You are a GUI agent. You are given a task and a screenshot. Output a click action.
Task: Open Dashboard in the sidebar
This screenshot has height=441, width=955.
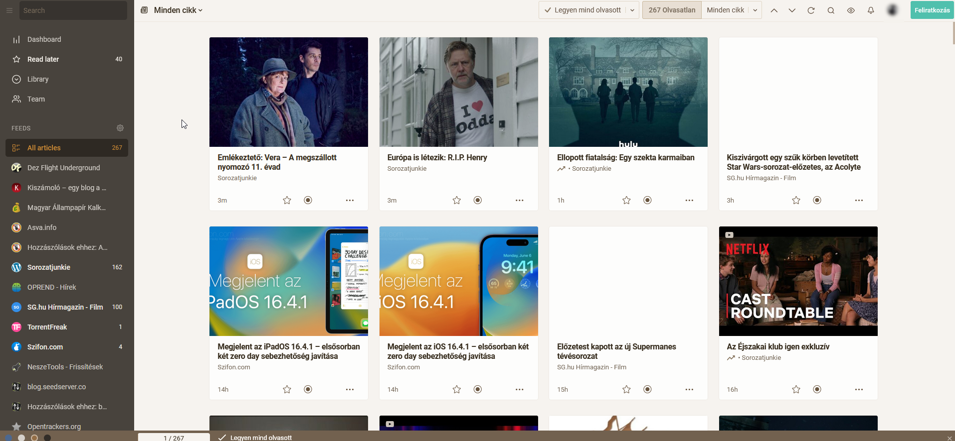67,39
